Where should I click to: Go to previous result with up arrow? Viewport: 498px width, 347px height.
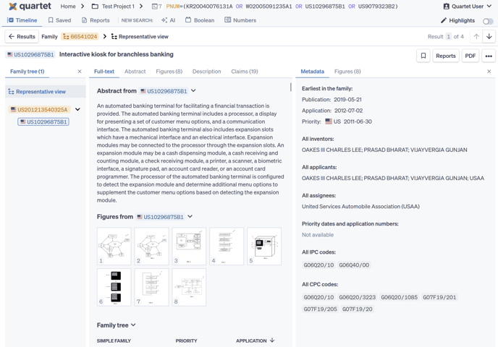(476, 36)
